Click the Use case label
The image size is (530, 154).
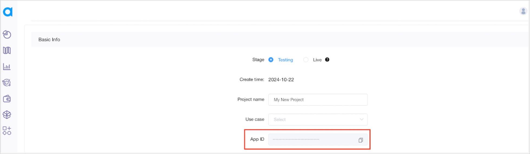tap(255, 119)
